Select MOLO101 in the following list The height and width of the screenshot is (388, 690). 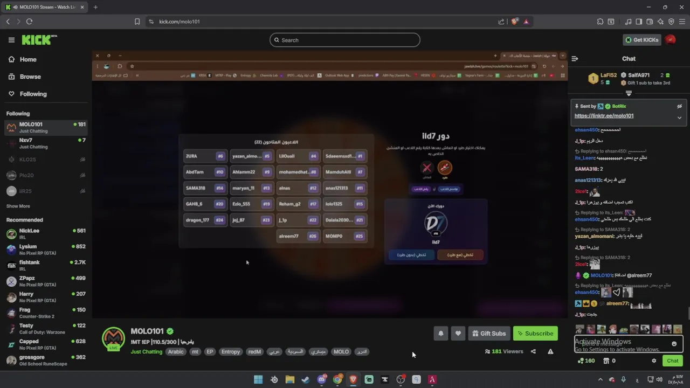46,128
